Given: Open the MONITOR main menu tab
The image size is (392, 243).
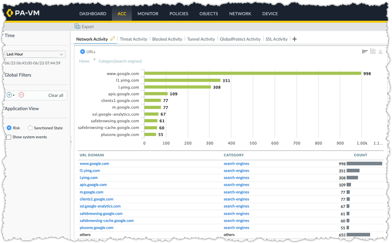Looking at the screenshot, I should click(148, 14).
